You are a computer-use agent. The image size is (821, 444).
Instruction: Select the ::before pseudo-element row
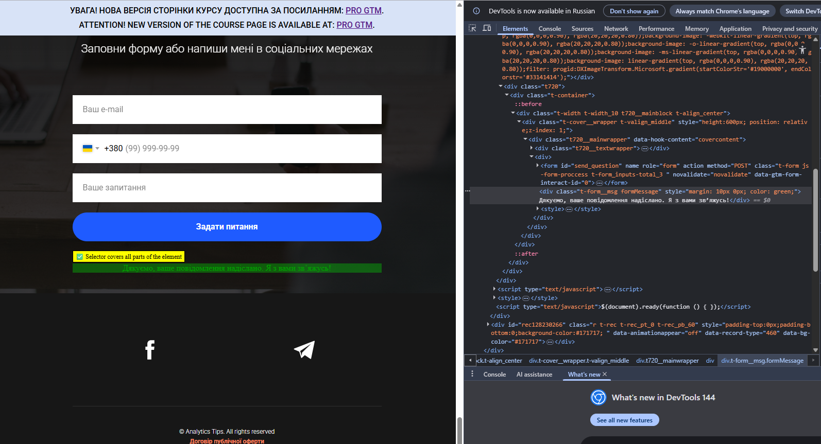click(x=528, y=104)
